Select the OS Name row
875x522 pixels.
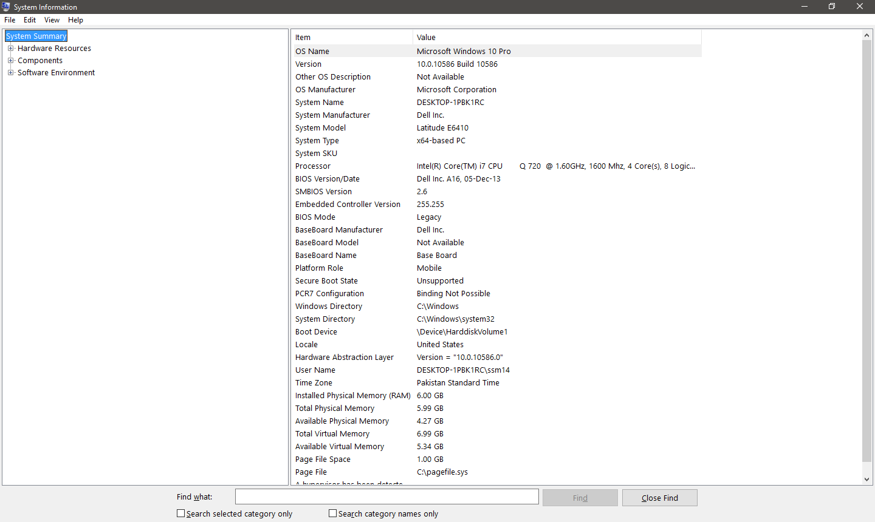(496, 51)
